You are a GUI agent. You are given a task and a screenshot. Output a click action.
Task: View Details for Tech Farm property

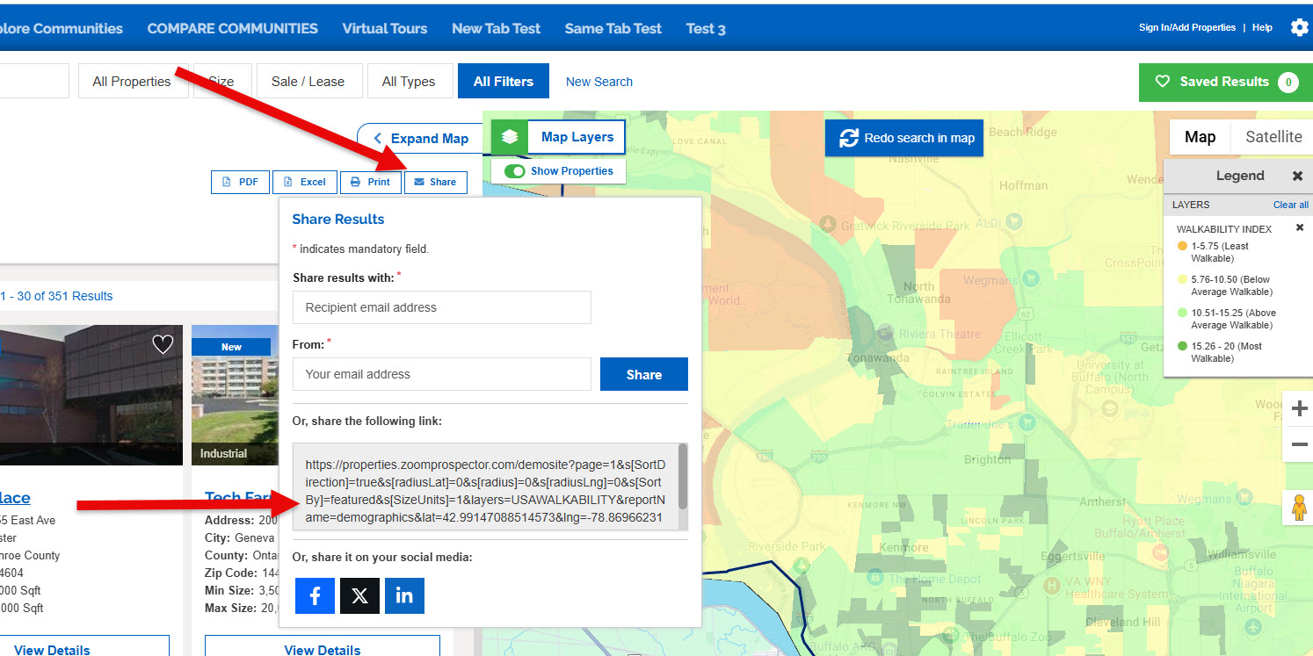[x=322, y=649]
